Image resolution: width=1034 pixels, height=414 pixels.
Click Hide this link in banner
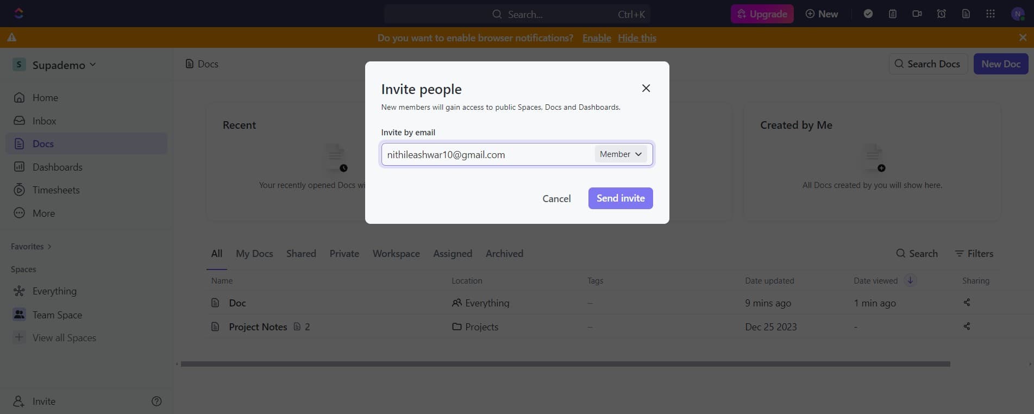(637, 37)
